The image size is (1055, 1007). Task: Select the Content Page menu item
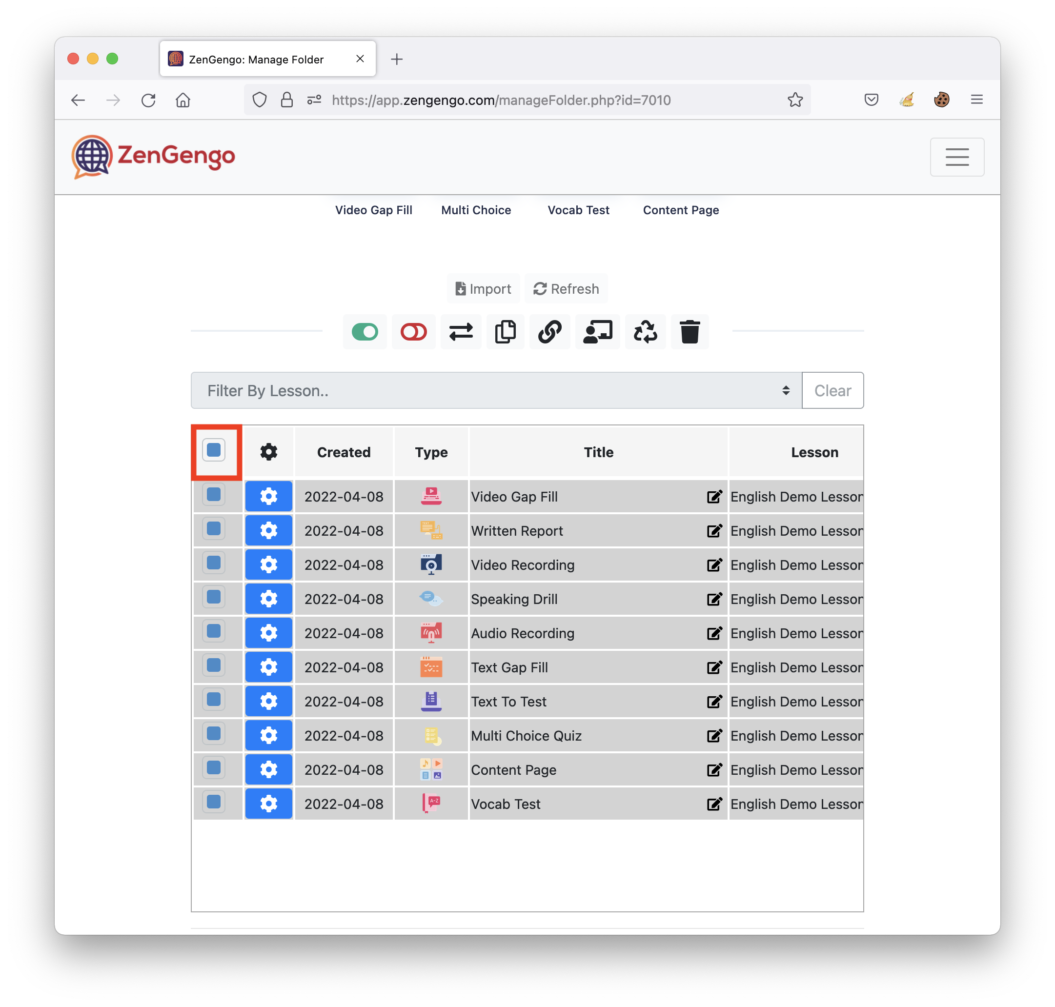[x=681, y=210]
